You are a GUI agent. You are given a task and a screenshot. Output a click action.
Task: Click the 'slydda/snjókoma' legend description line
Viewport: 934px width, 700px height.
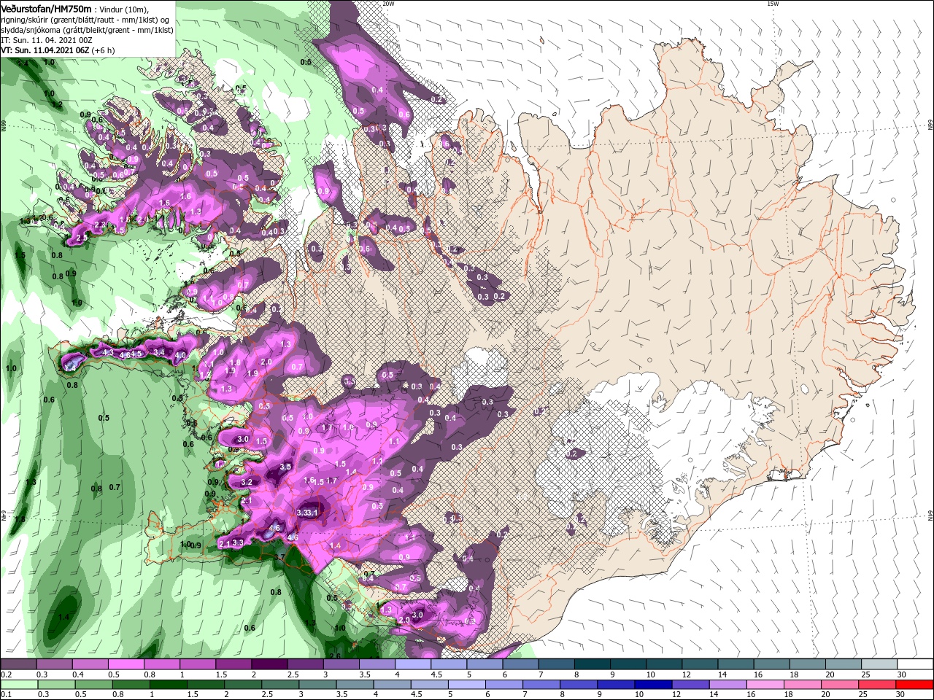pos(88,30)
